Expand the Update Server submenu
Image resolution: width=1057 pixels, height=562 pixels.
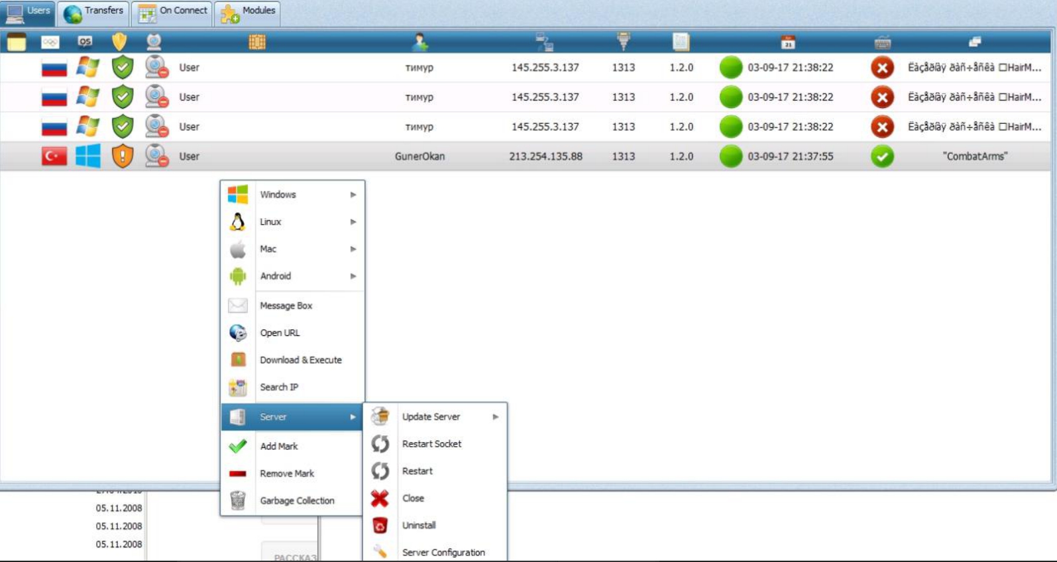coord(495,417)
